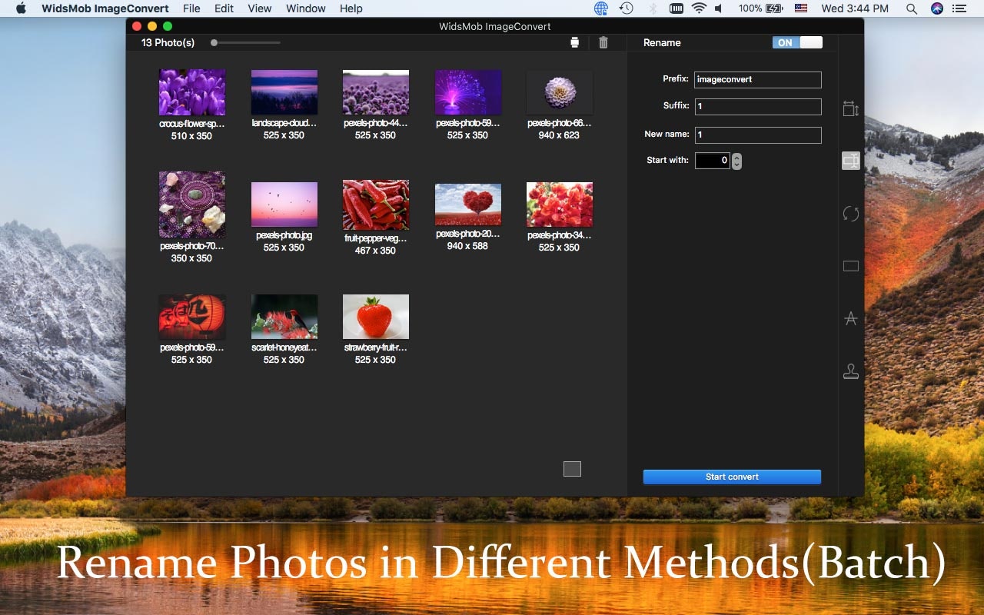Select the Border tool in the sidebar
984x615 pixels.
pyautogui.click(x=850, y=265)
